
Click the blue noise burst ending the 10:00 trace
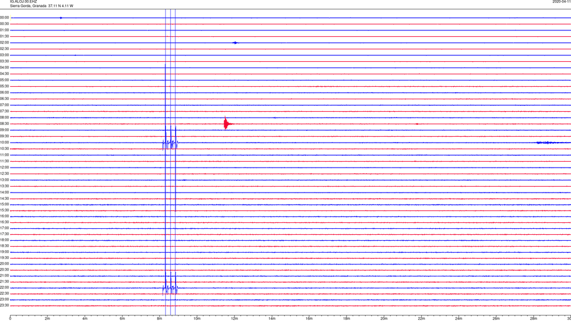click(x=553, y=143)
